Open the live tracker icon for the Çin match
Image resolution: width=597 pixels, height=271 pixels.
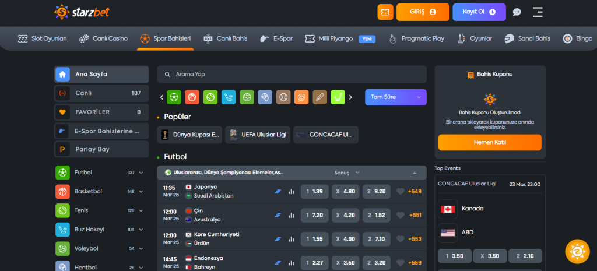click(x=278, y=215)
